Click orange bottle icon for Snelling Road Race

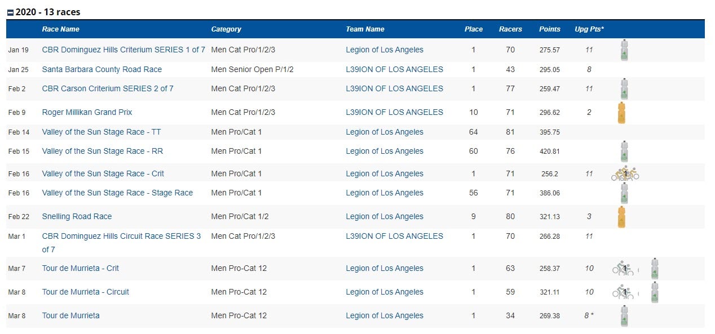pyautogui.click(x=622, y=217)
